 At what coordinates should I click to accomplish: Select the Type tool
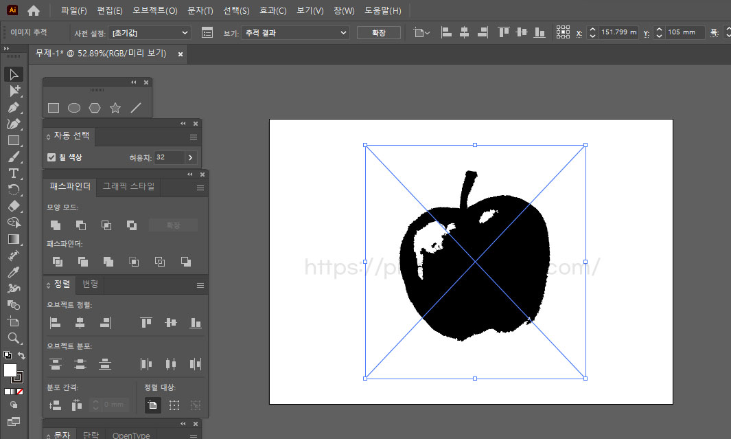14,174
